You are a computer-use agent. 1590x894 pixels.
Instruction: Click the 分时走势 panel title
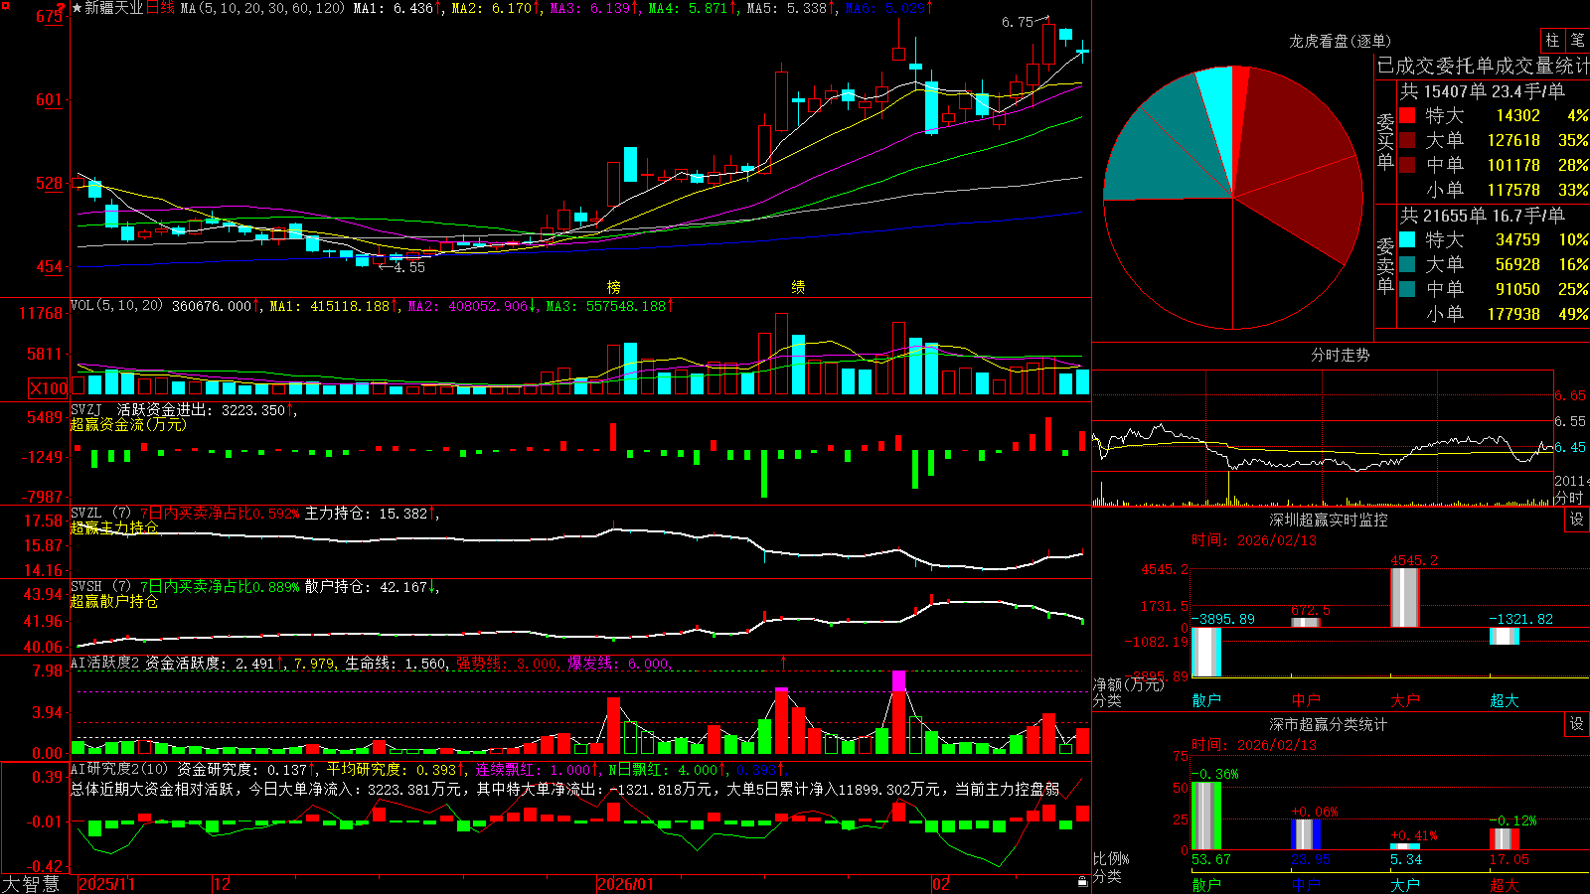click(1340, 355)
